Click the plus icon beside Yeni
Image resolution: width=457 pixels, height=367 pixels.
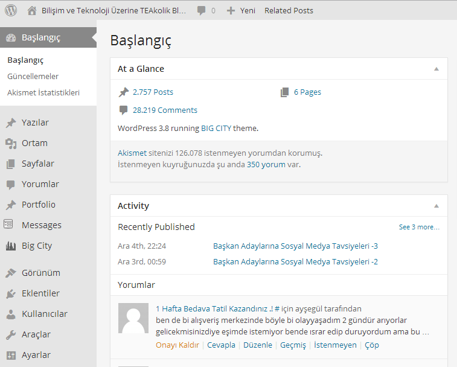pos(231,11)
